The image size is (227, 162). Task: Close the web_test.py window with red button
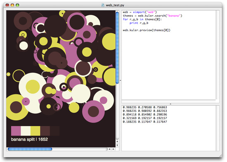[7, 5]
